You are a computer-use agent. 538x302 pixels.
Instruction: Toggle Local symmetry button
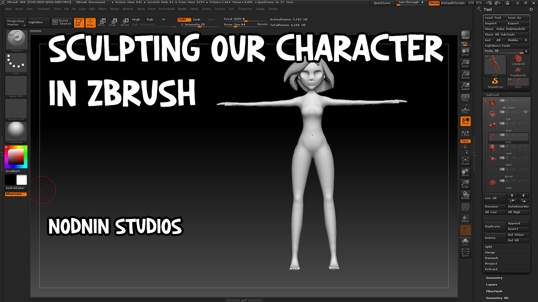[465, 121]
